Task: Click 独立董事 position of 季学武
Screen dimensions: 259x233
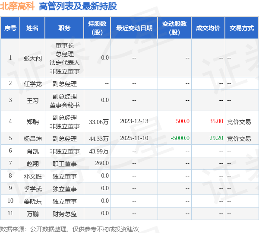Action: (65, 189)
